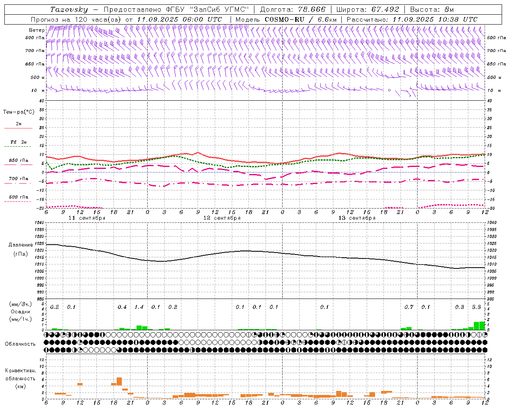Select the (мм/3ч.) precipitation unit label

click(20, 304)
